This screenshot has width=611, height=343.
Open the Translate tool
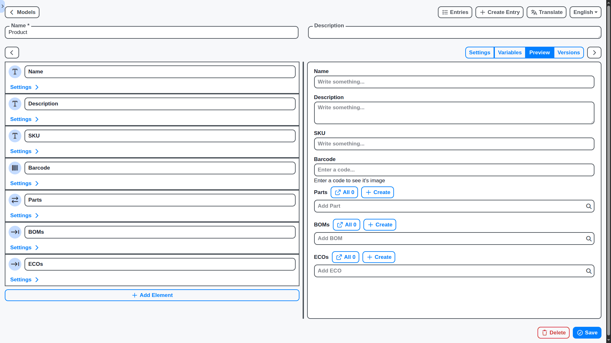(546, 12)
